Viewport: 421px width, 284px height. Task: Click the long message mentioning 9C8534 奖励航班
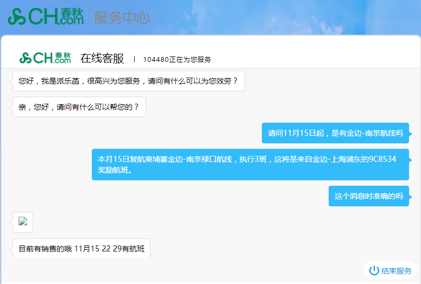[250, 165]
